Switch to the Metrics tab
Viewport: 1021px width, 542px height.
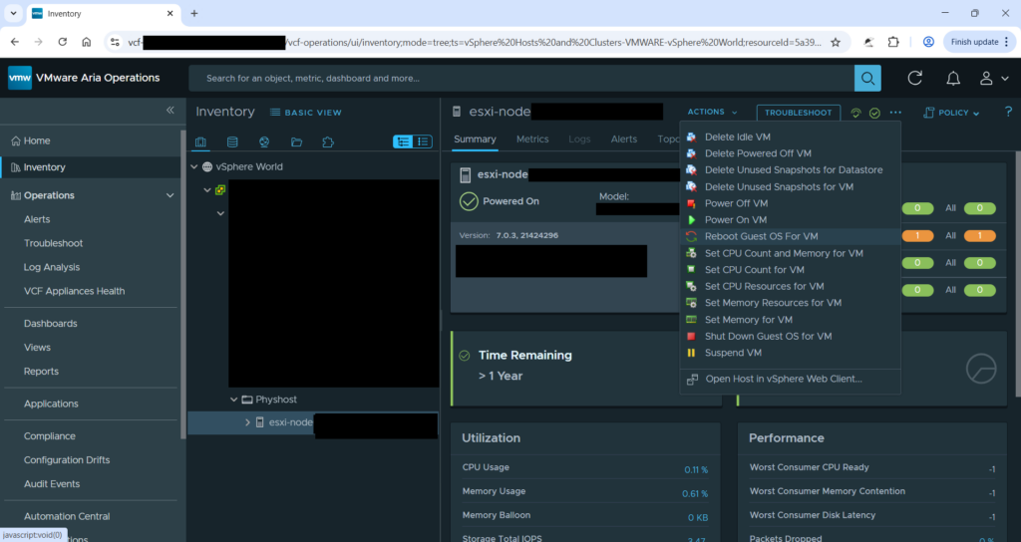[x=532, y=139]
